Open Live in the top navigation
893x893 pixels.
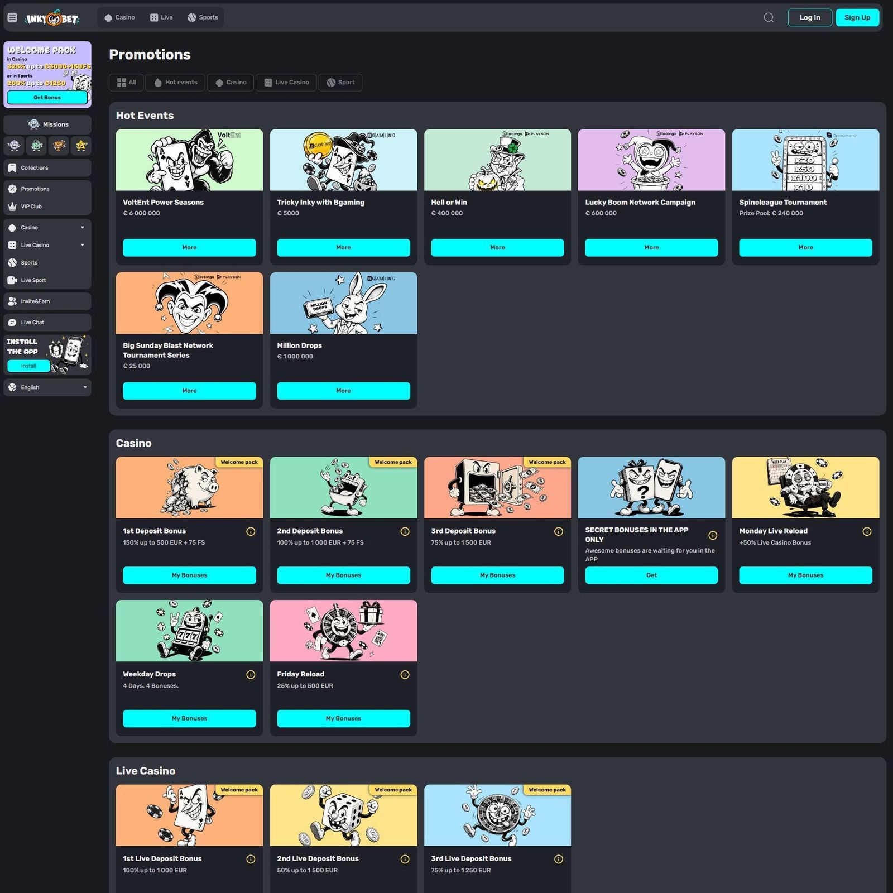tap(161, 17)
